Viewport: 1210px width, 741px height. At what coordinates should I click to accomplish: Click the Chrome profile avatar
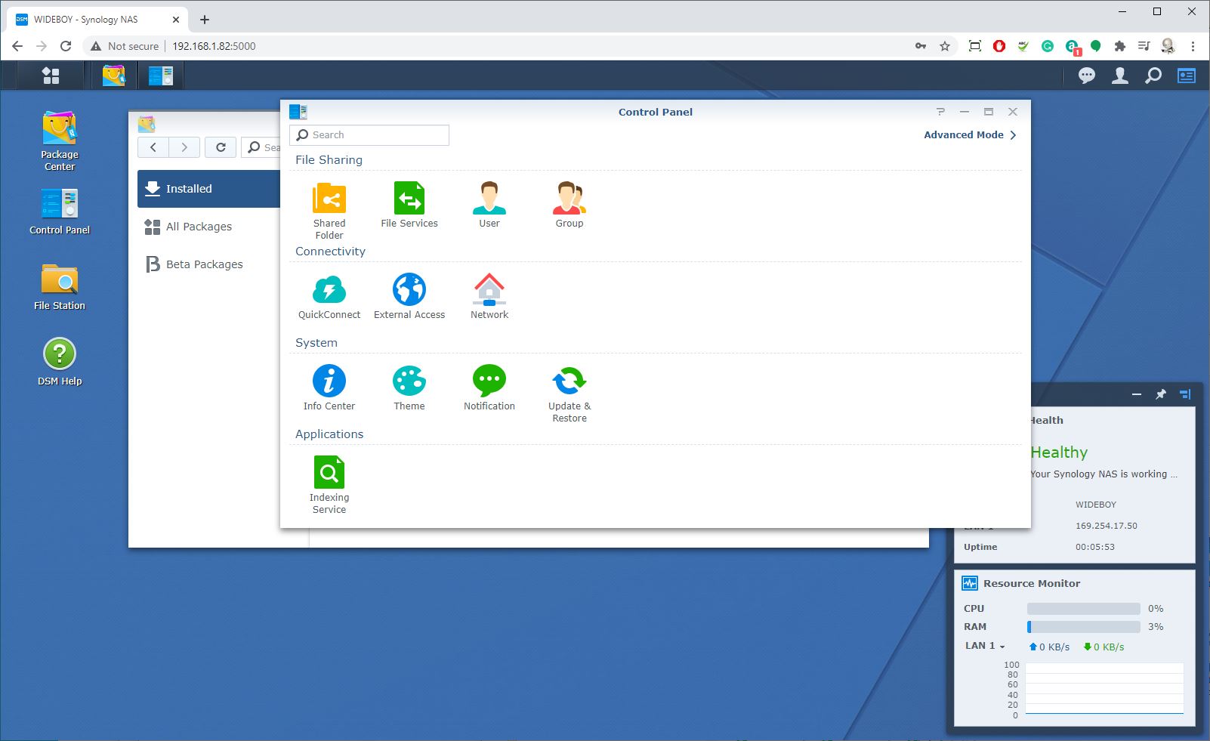point(1168,46)
